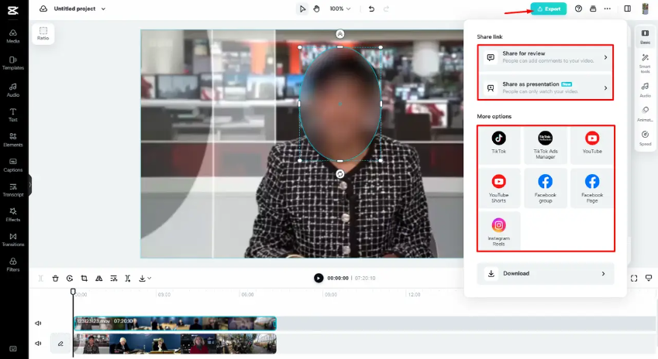658x359 pixels.
Task: Click the transcript-based editing icon
Action: point(113,279)
